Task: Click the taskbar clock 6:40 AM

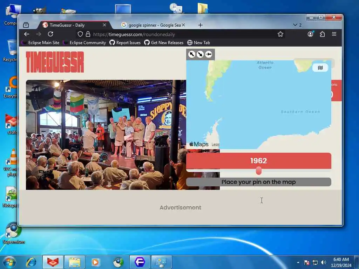Action: click(341, 262)
